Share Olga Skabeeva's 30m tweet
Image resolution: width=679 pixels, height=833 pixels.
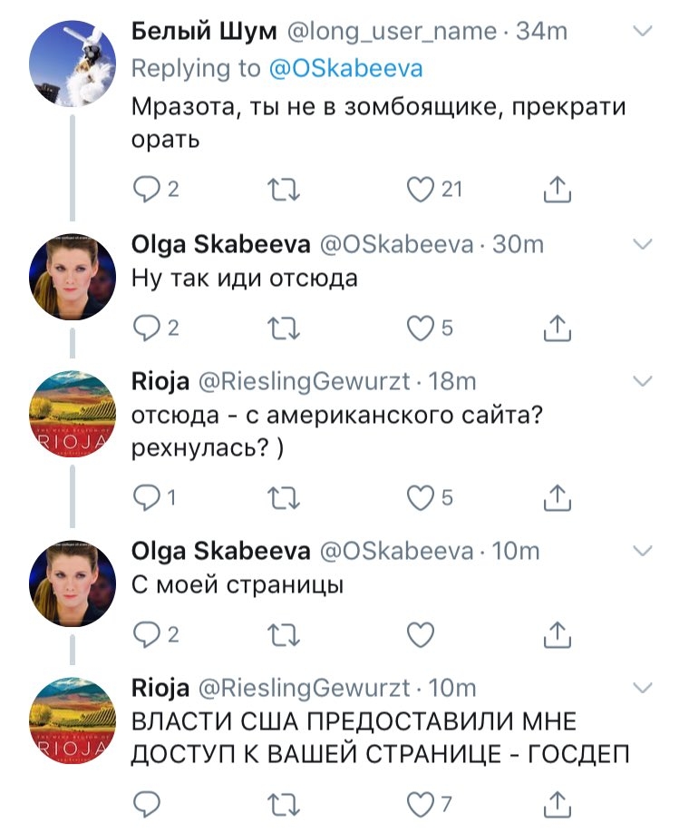point(557,328)
